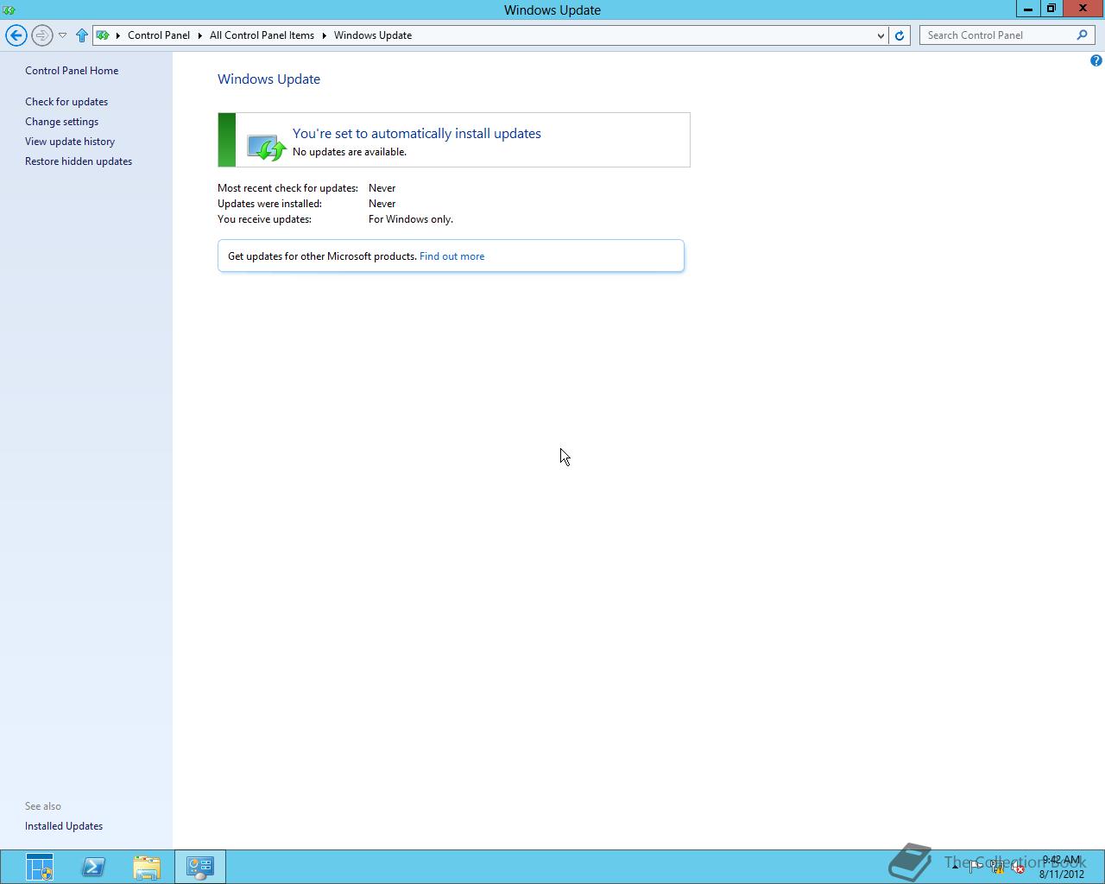This screenshot has width=1105, height=884.
Task: Click the Forward navigation arrow
Action: tap(41, 35)
